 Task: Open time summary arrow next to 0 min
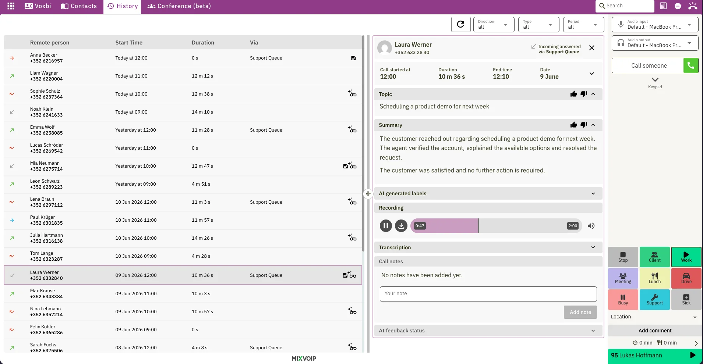(696, 343)
